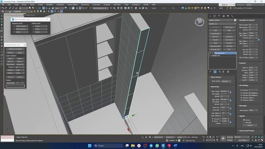
Task: Click Go To End playback button
Action: pos(217,137)
